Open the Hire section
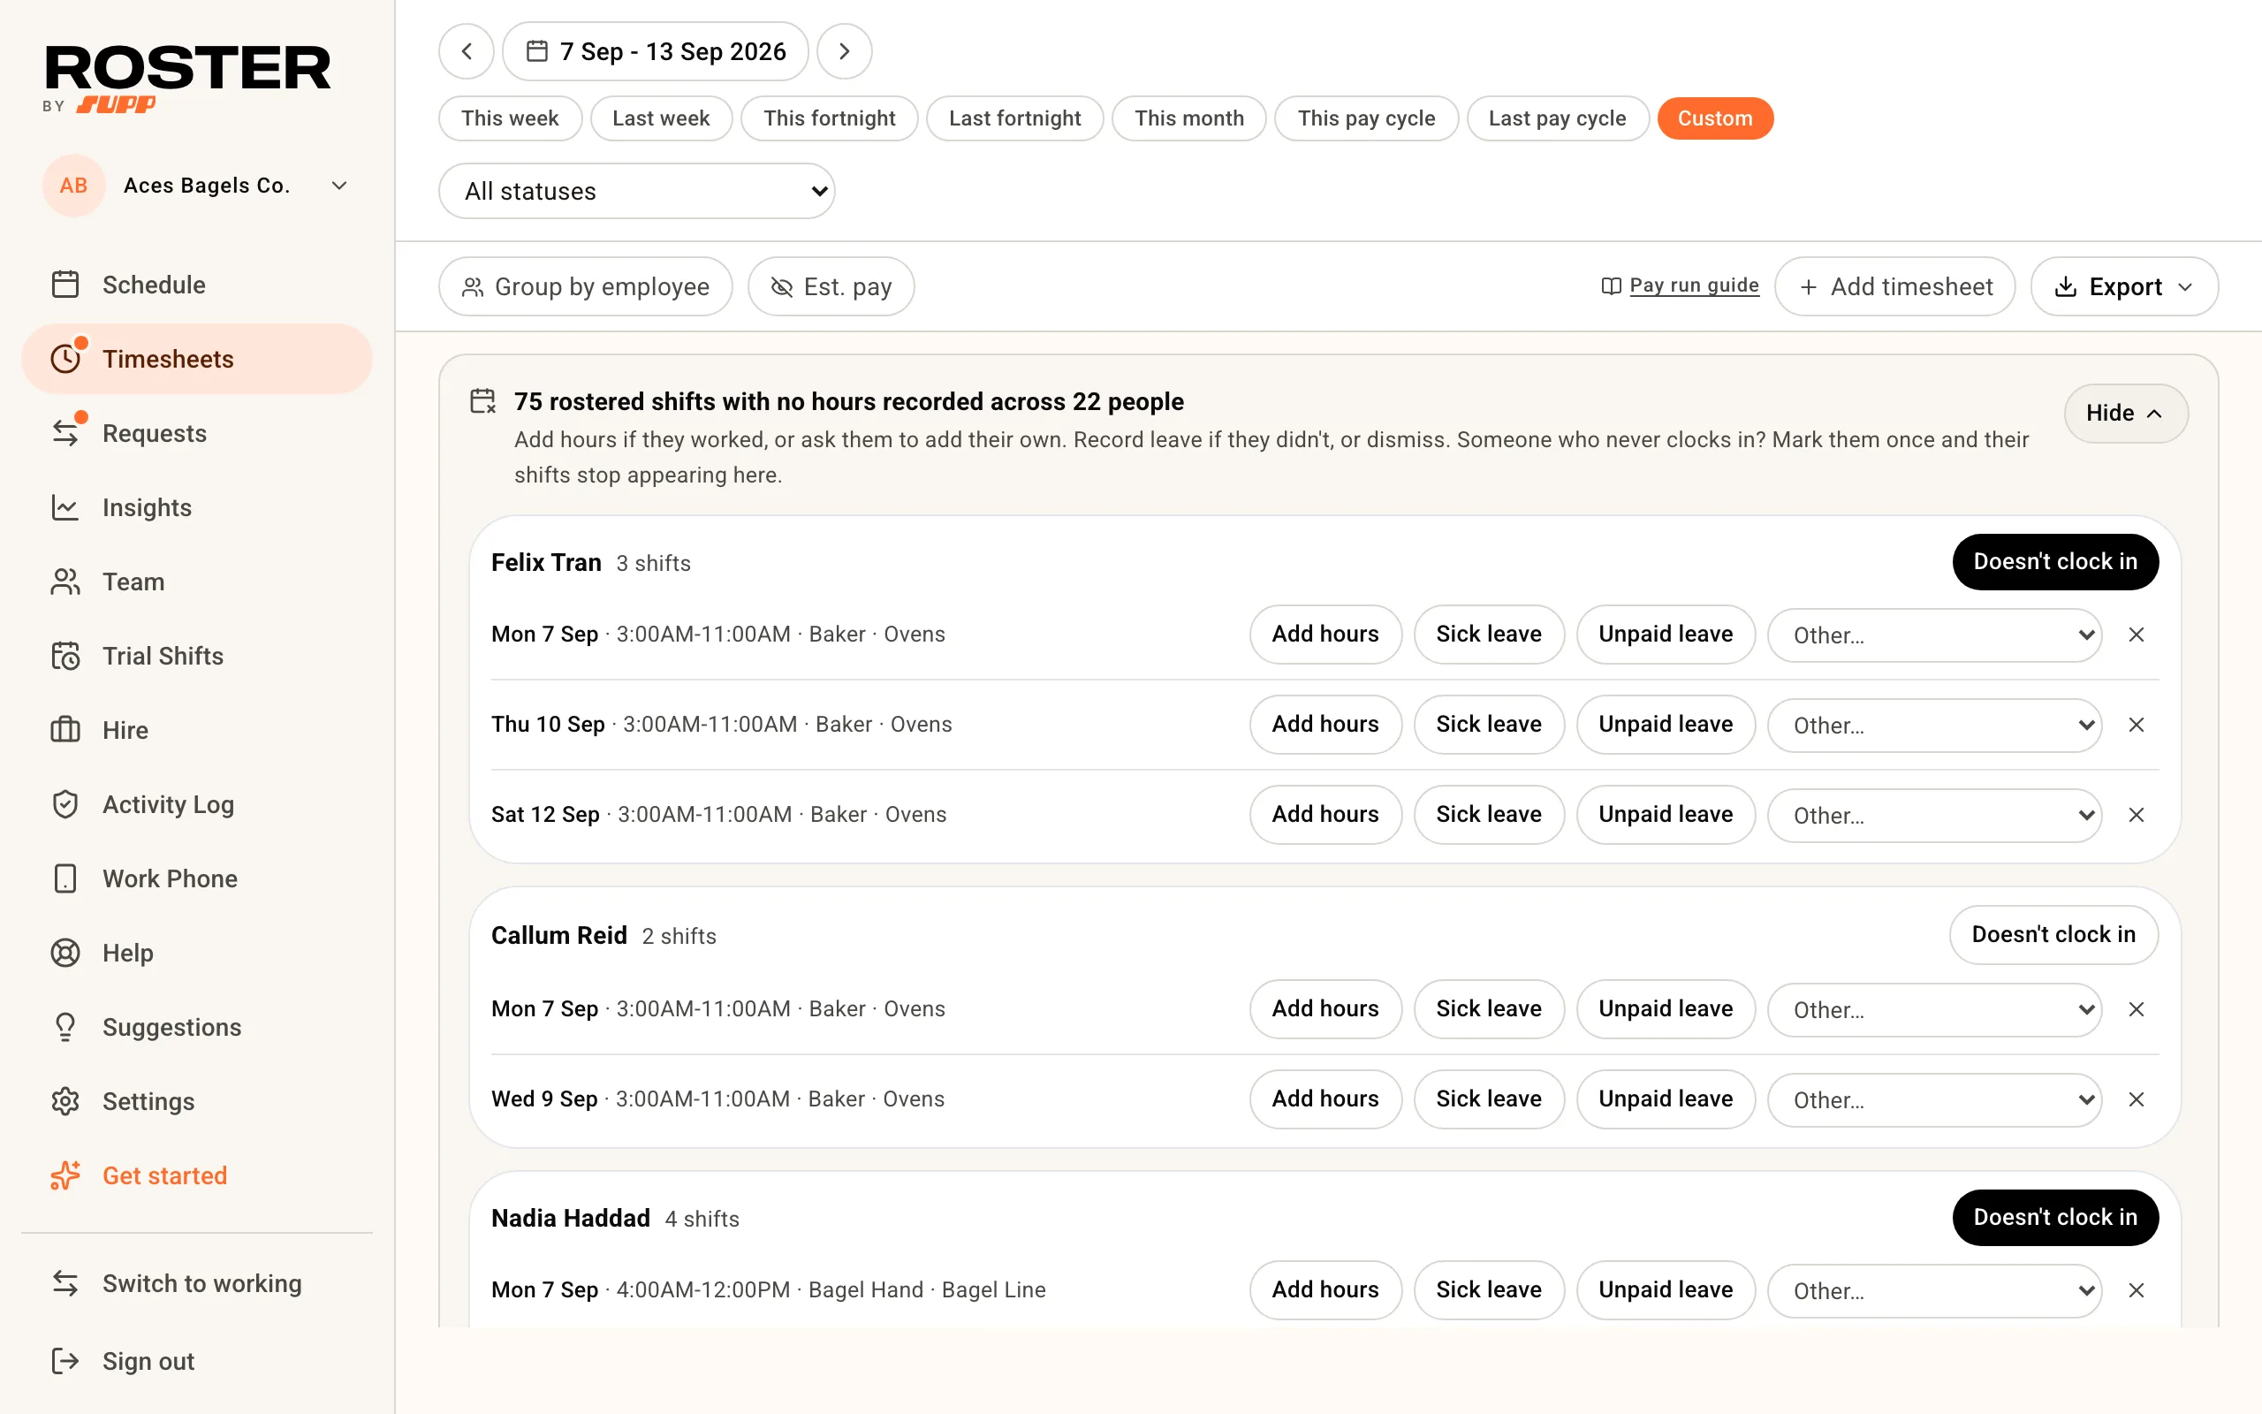The width and height of the screenshot is (2262, 1414). tap(197, 729)
